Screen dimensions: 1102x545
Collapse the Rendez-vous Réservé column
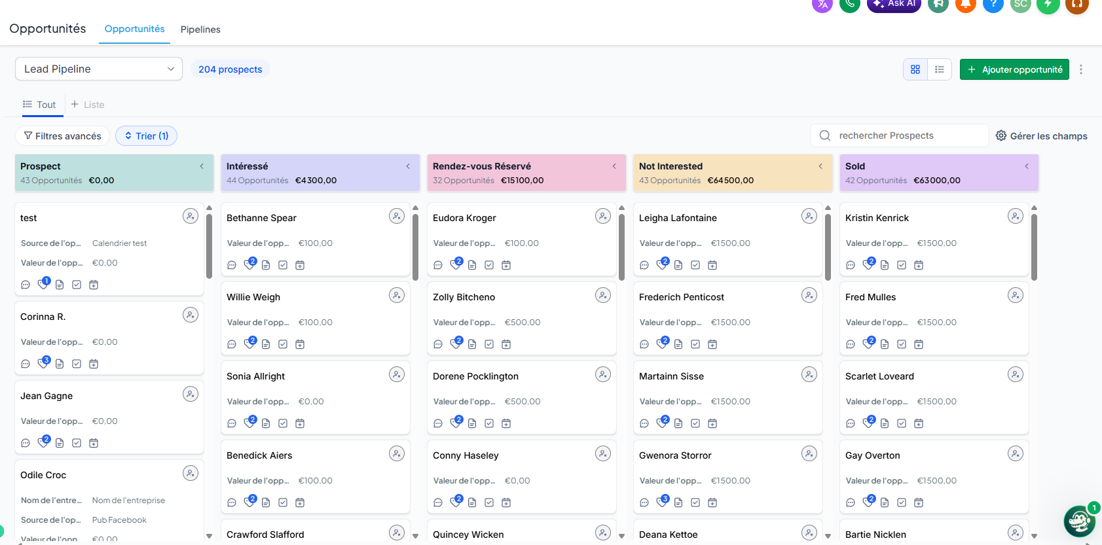(614, 166)
